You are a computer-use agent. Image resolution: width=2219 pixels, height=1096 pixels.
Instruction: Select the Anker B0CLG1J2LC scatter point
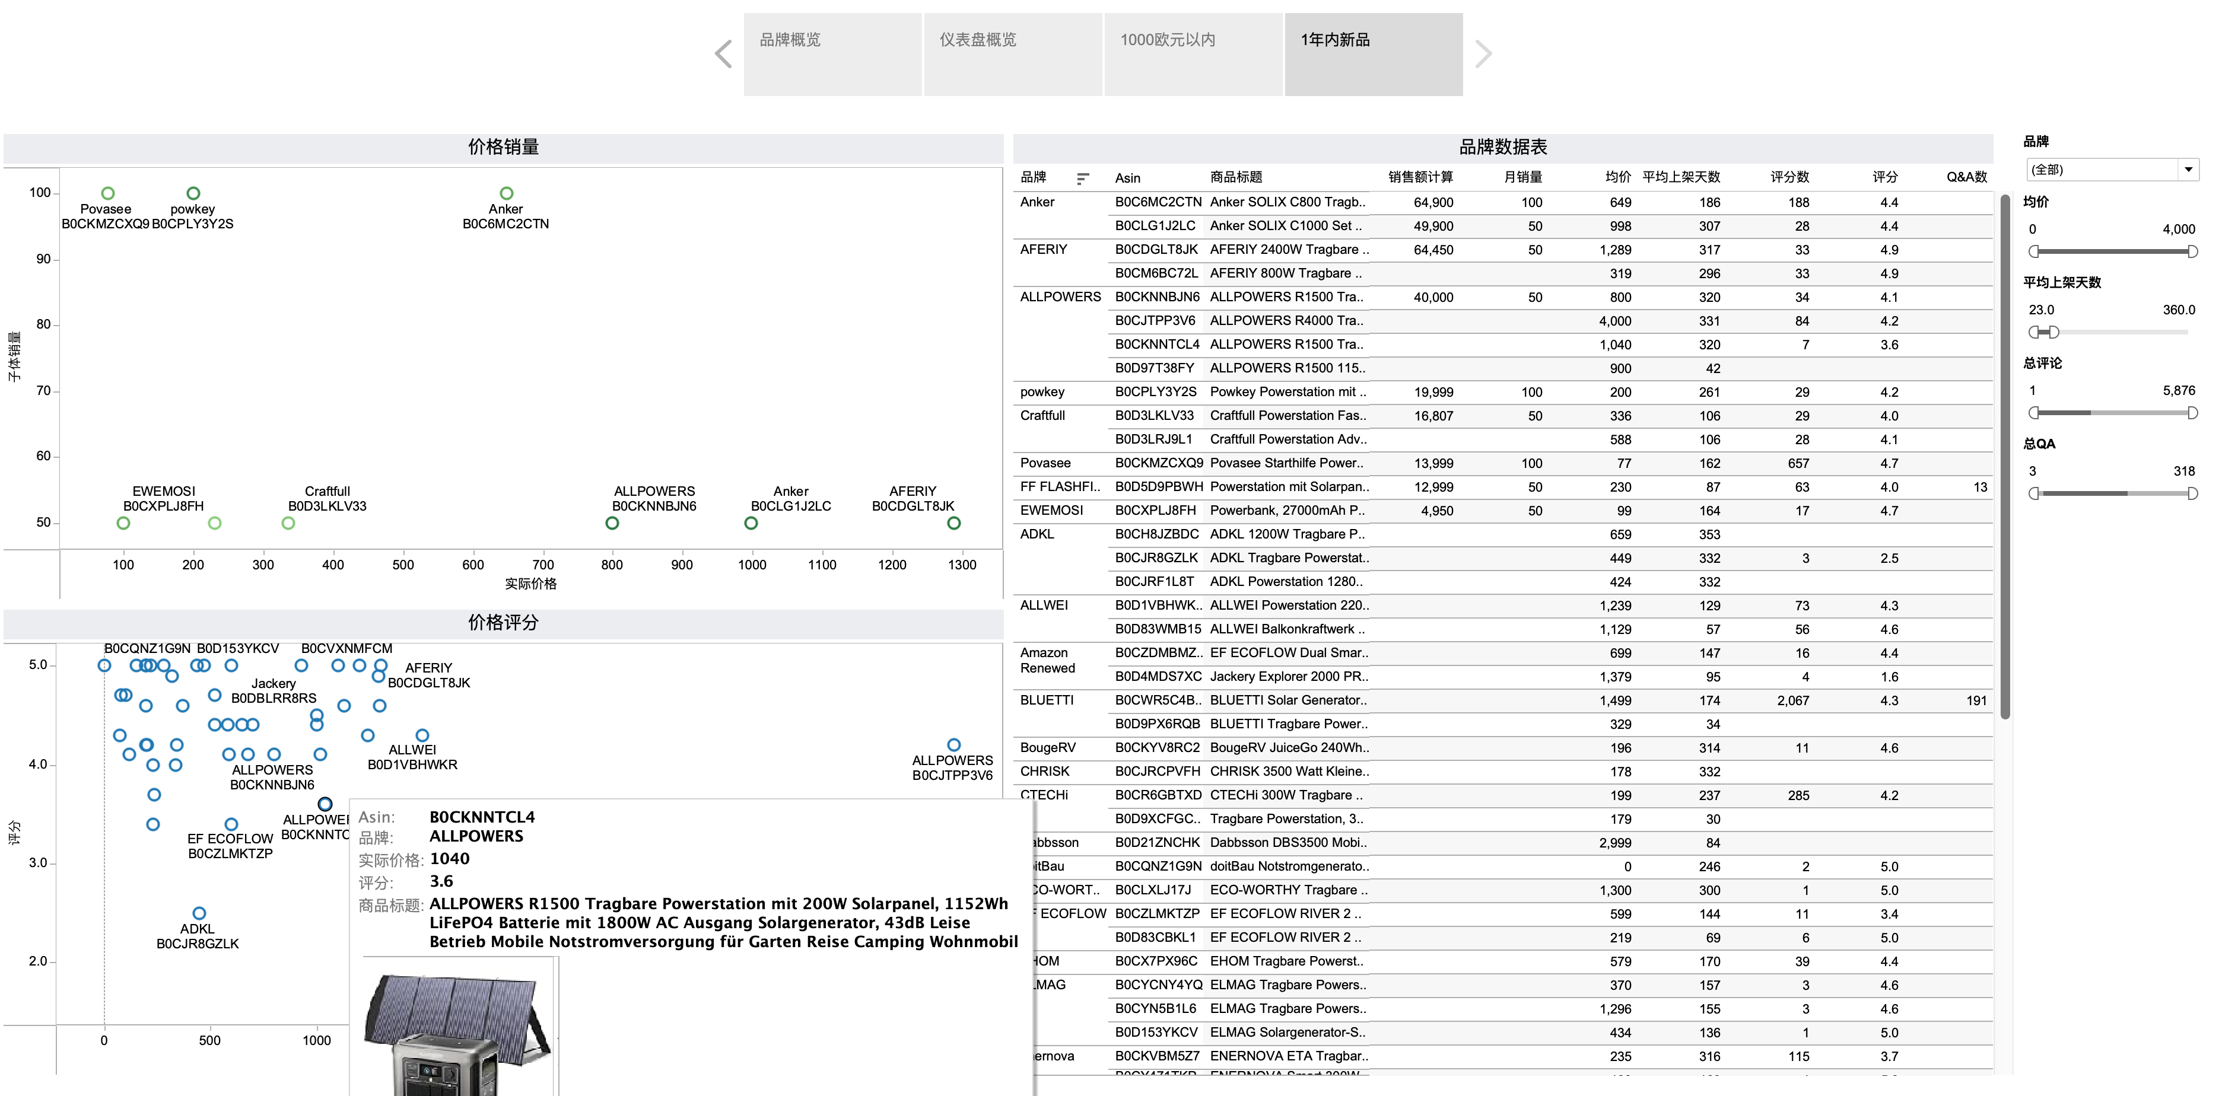point(751,524)
